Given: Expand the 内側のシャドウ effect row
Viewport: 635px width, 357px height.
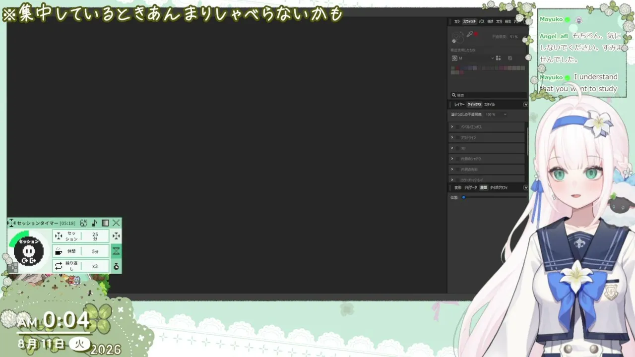Looking at the screenshot, I should coord(452,159).
